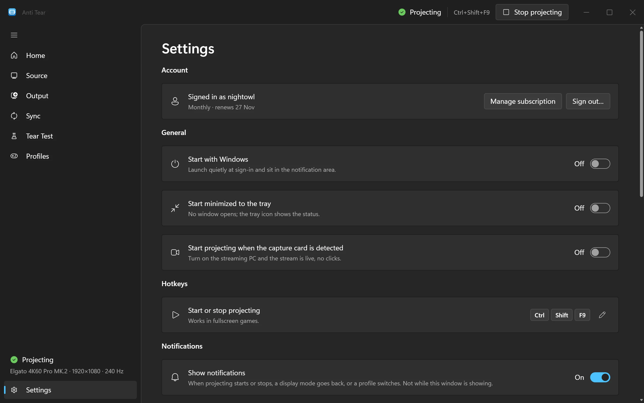Click the camera icon by capture card setting
Image resolution: width=644 pixels, height=403 pixels.
click(175, 252)
